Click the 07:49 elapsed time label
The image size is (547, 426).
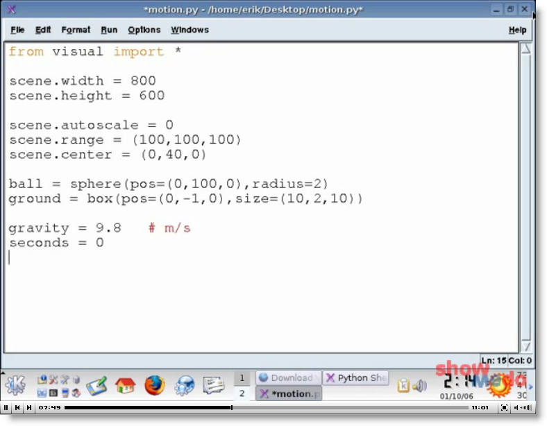tap(49, 407)
